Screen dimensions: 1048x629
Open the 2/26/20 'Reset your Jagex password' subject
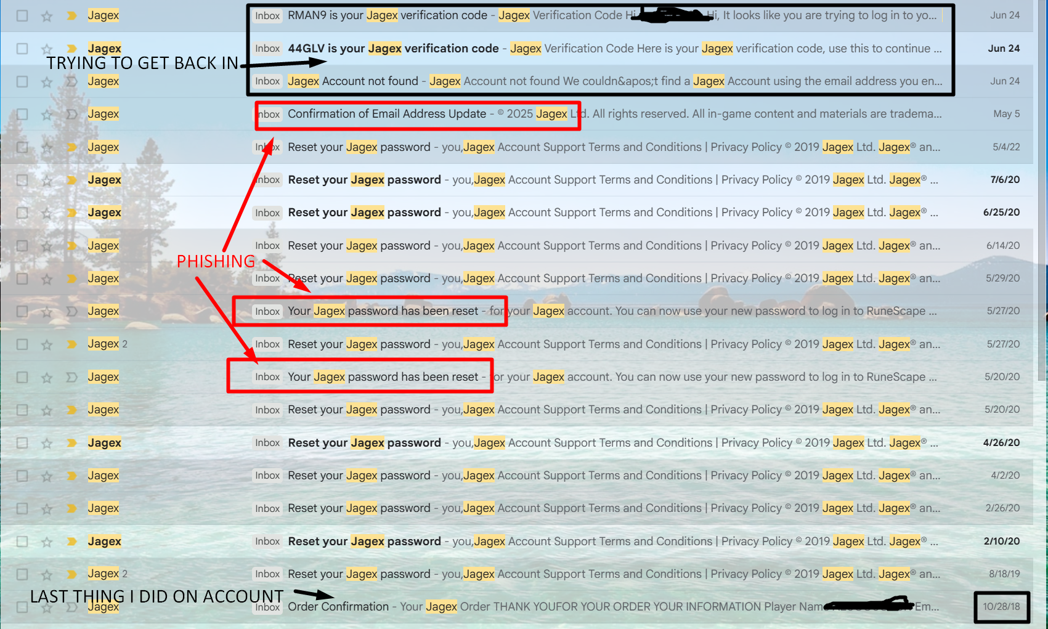click(x=359, y=508)
